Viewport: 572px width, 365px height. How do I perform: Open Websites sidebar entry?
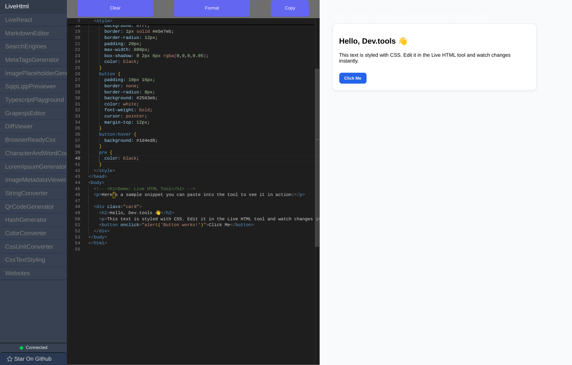[33, 273]
